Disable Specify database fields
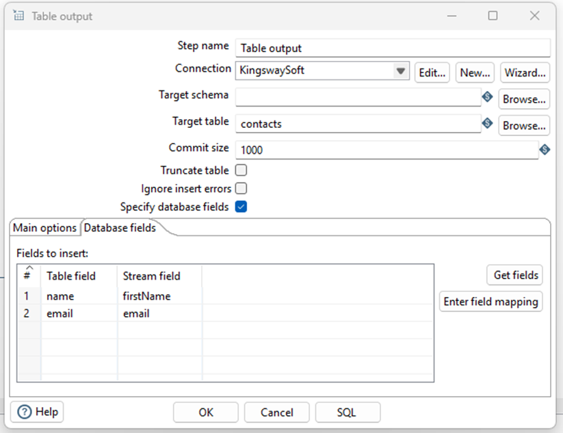 [241, 206]
